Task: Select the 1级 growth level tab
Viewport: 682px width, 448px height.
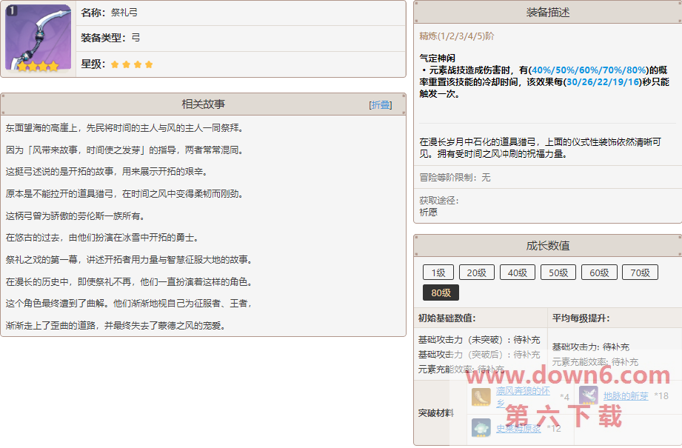Action: [438, 273]
